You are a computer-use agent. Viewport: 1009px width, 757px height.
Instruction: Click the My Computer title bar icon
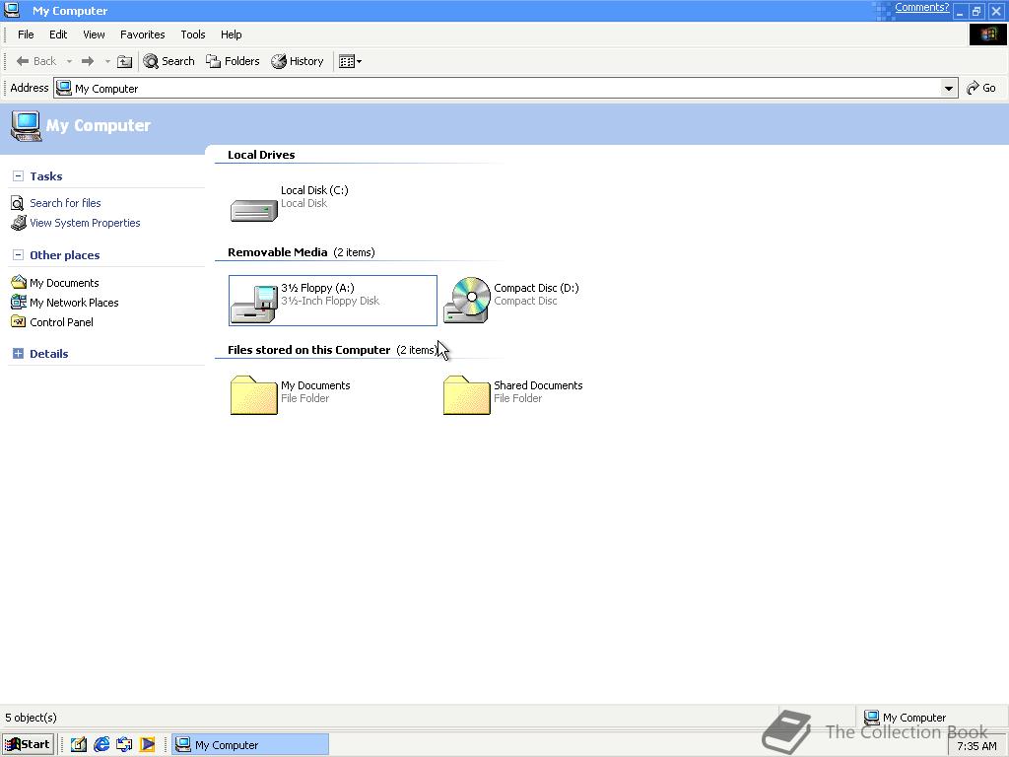(x=12, y=10)
